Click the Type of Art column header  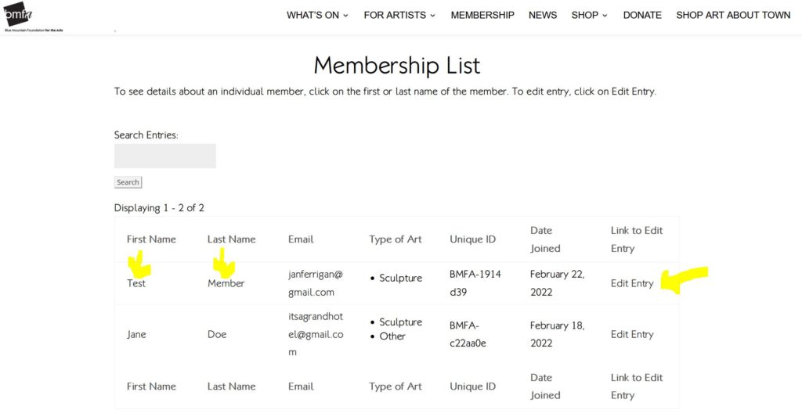[396, 239]
